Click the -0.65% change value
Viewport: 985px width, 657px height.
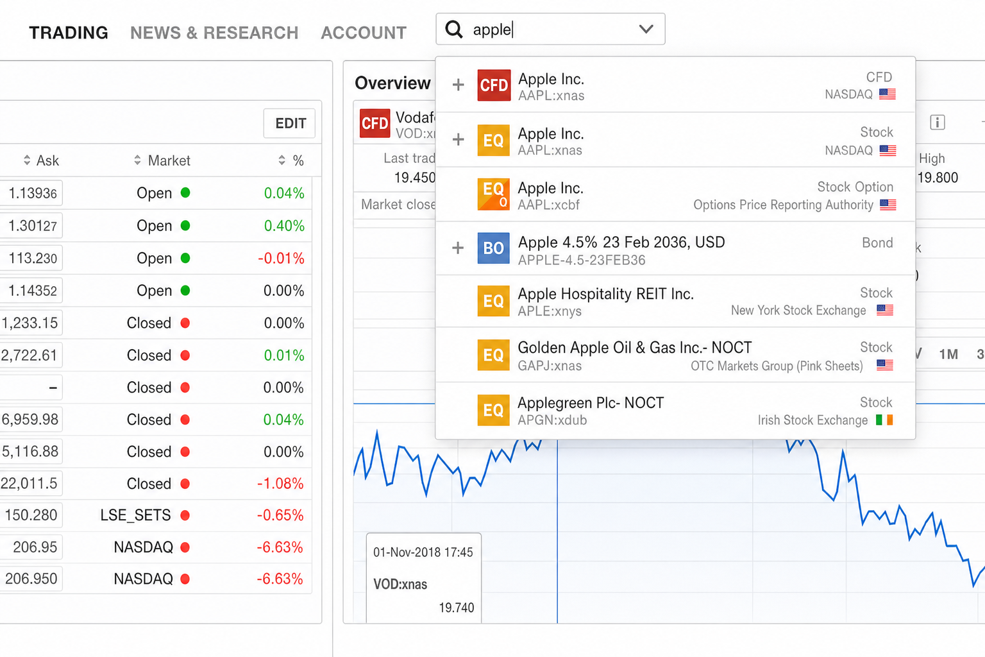pyautogui.click(x=280, y=515)
